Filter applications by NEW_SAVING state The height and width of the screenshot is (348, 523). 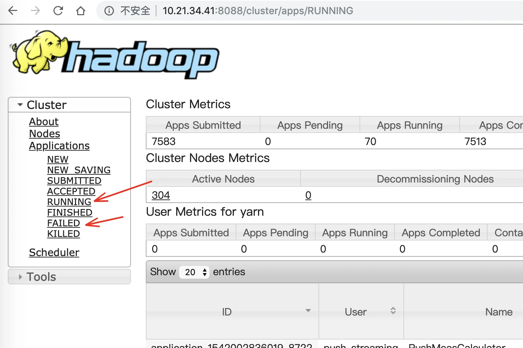click(79, 170)
